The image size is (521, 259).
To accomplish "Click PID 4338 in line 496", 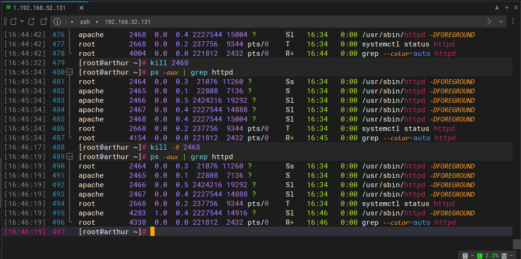I will click(138, 222).
